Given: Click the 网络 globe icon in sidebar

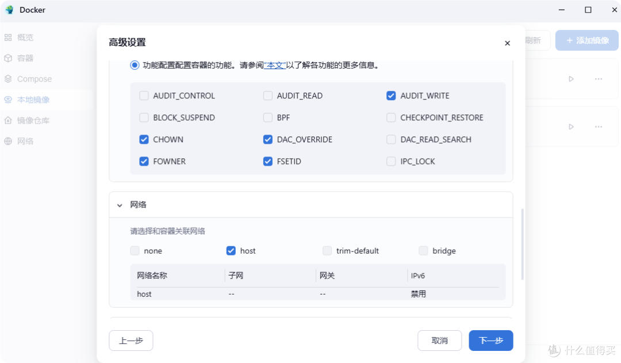Looking at the screenshot, I should click(8, 140).
